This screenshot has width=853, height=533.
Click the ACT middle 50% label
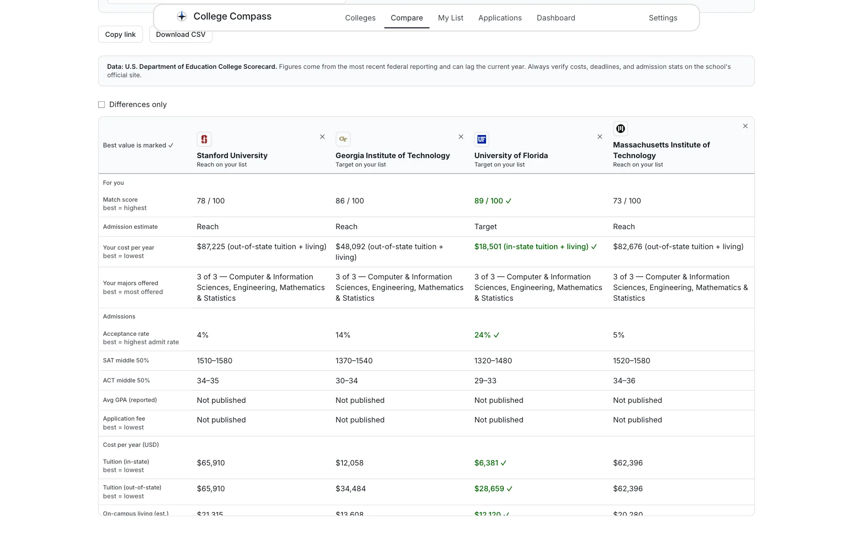[127, 381]
